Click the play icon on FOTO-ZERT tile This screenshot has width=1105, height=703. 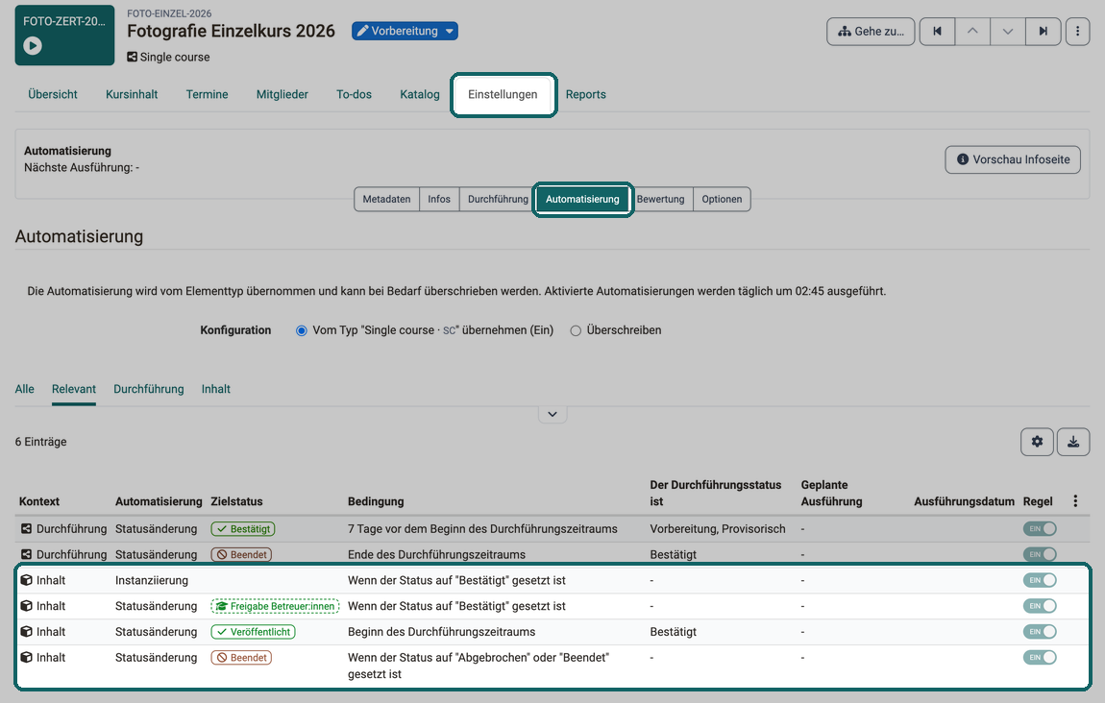(x=33, y=46)
